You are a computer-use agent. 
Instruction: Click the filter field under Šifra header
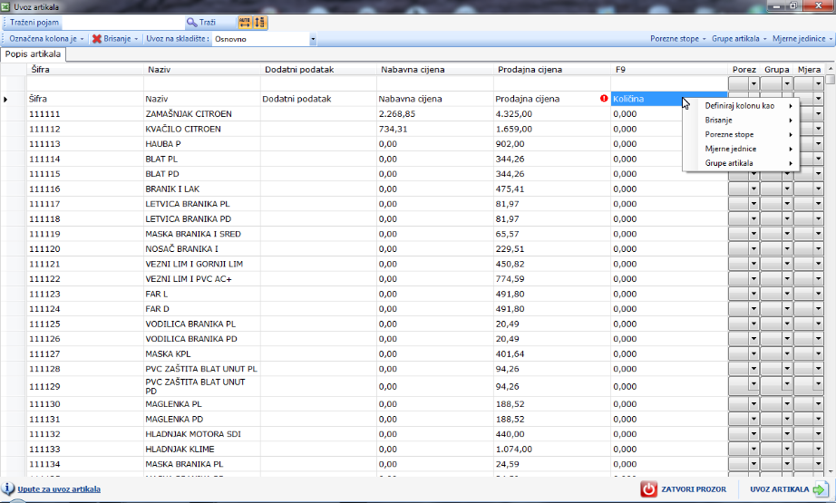pos(85,83)
